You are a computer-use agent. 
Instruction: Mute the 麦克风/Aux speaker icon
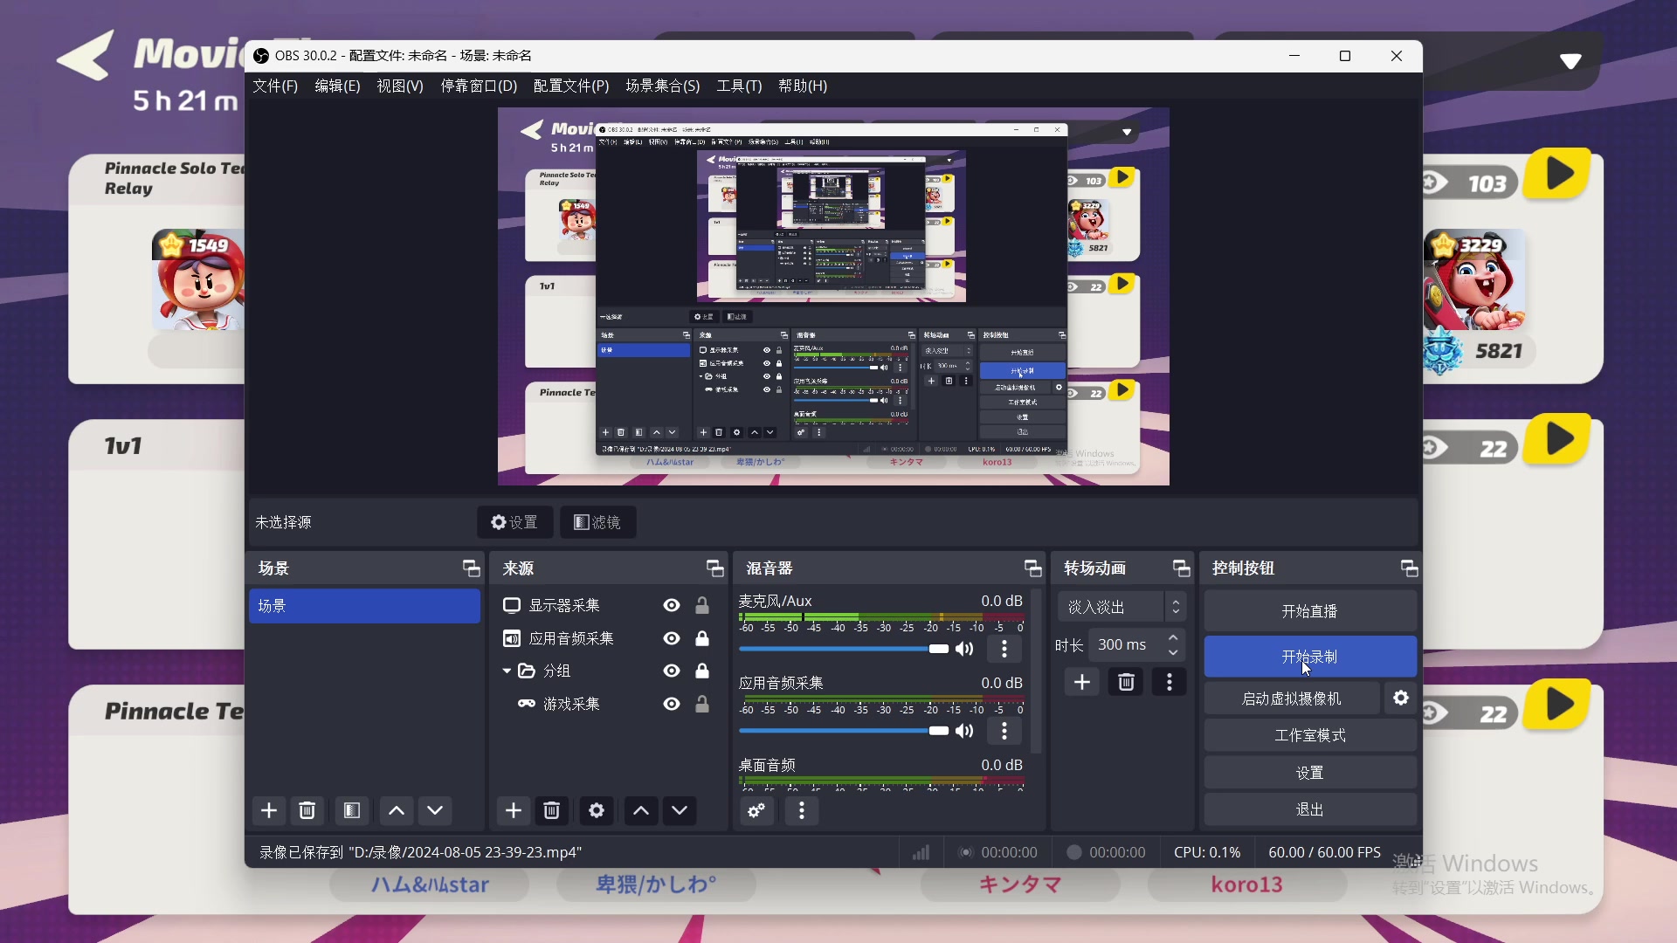click(x=964, y=649)
